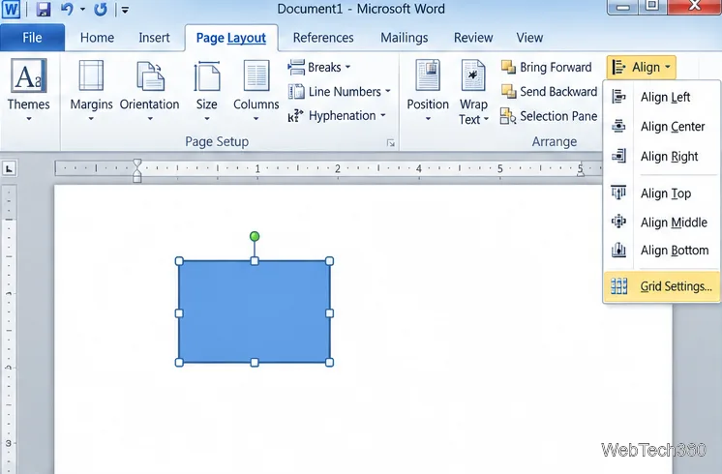Click the Hyphenation icon
Screen dimensions: 722x474
click(x=295, y=115)
